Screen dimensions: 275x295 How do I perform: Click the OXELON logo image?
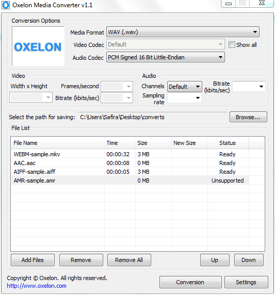(38, 46)
